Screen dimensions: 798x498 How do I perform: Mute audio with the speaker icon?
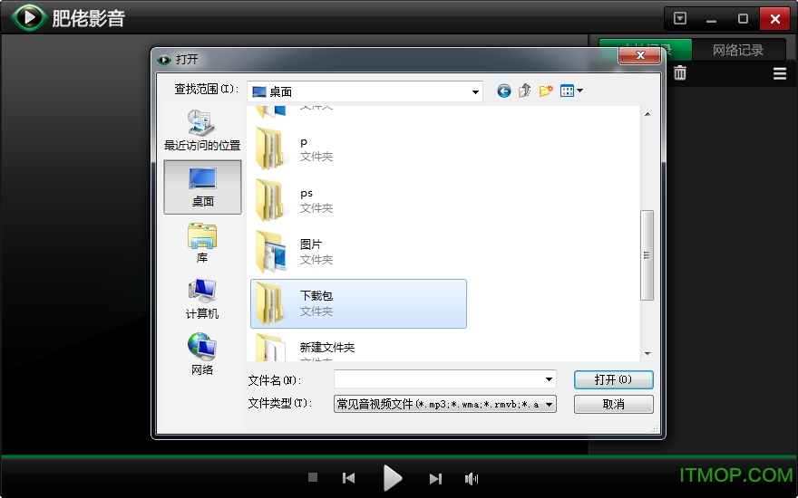(x=472, y=478)
